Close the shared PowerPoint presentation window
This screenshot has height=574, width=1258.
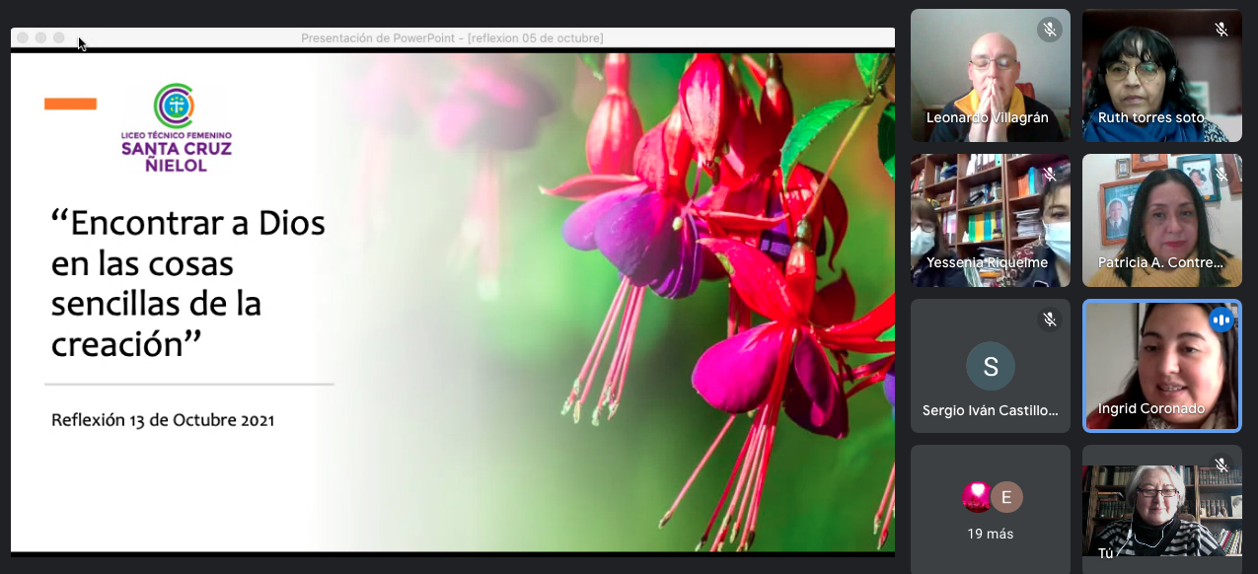[x=24, y=38]
